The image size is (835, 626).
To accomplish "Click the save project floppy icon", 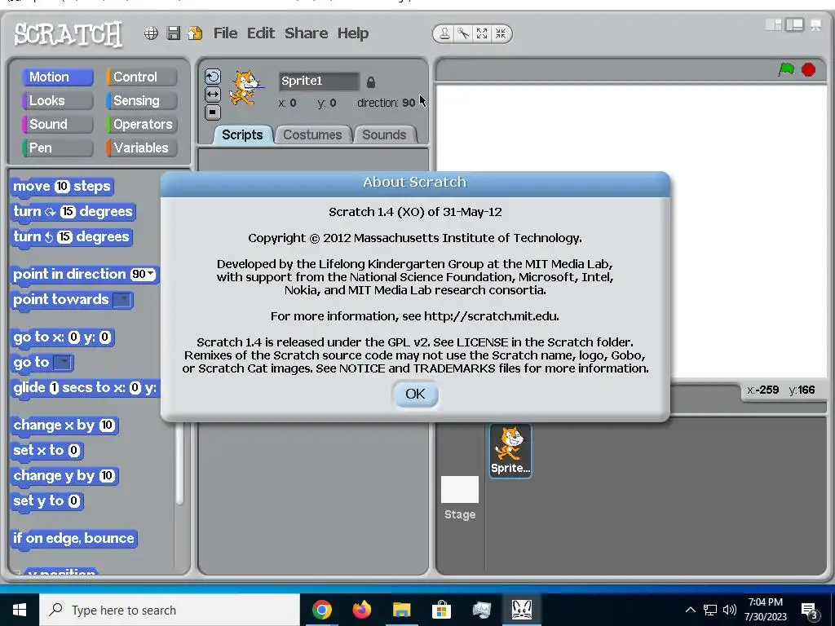I will 174,33.
